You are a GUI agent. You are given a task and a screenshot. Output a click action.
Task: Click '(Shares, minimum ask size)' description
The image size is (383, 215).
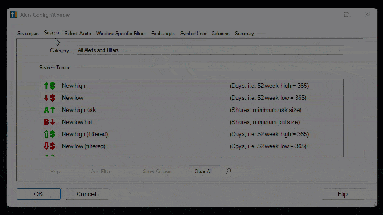pyautogui.click(x=265, y=110)
